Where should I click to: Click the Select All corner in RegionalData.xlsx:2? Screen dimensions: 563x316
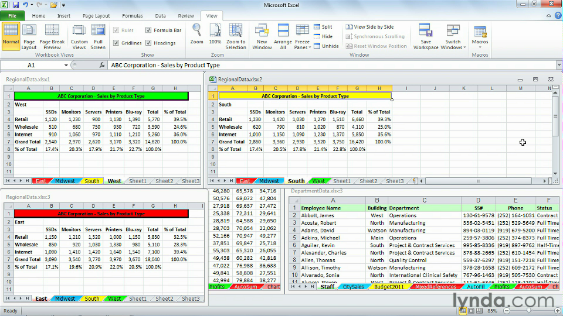(x=213, y=88)
